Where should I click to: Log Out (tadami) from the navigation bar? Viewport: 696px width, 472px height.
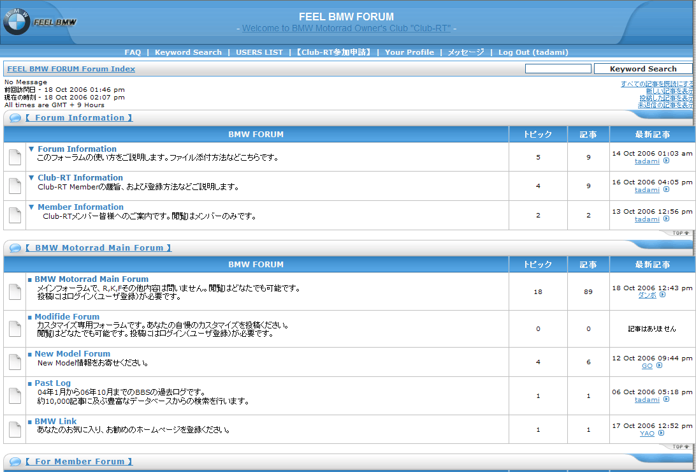pyautogui.click(x=533, y=52)
